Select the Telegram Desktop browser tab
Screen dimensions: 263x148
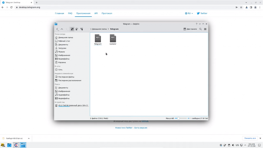(x=17, y=3)
